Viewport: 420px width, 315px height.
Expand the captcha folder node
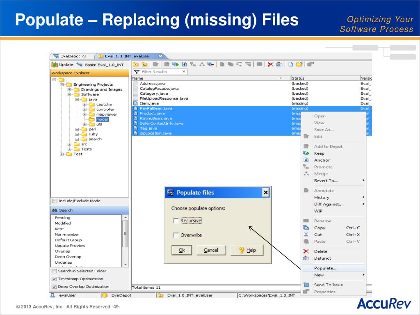(x=84, y=105)
